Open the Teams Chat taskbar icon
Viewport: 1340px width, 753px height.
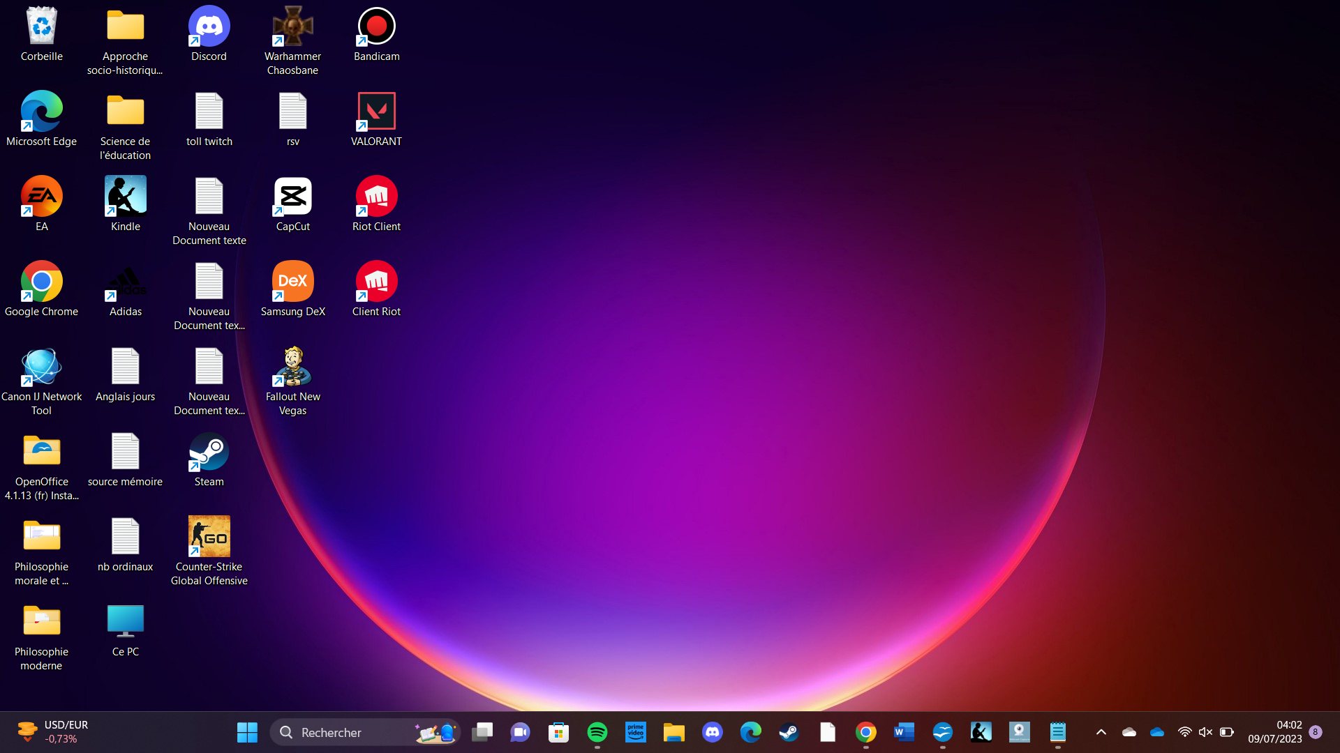point(521,732)
